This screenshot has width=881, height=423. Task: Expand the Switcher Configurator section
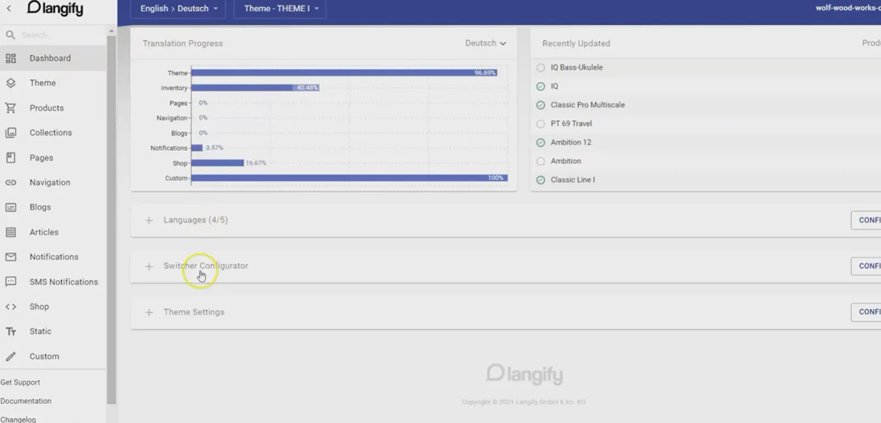point(149,266)
